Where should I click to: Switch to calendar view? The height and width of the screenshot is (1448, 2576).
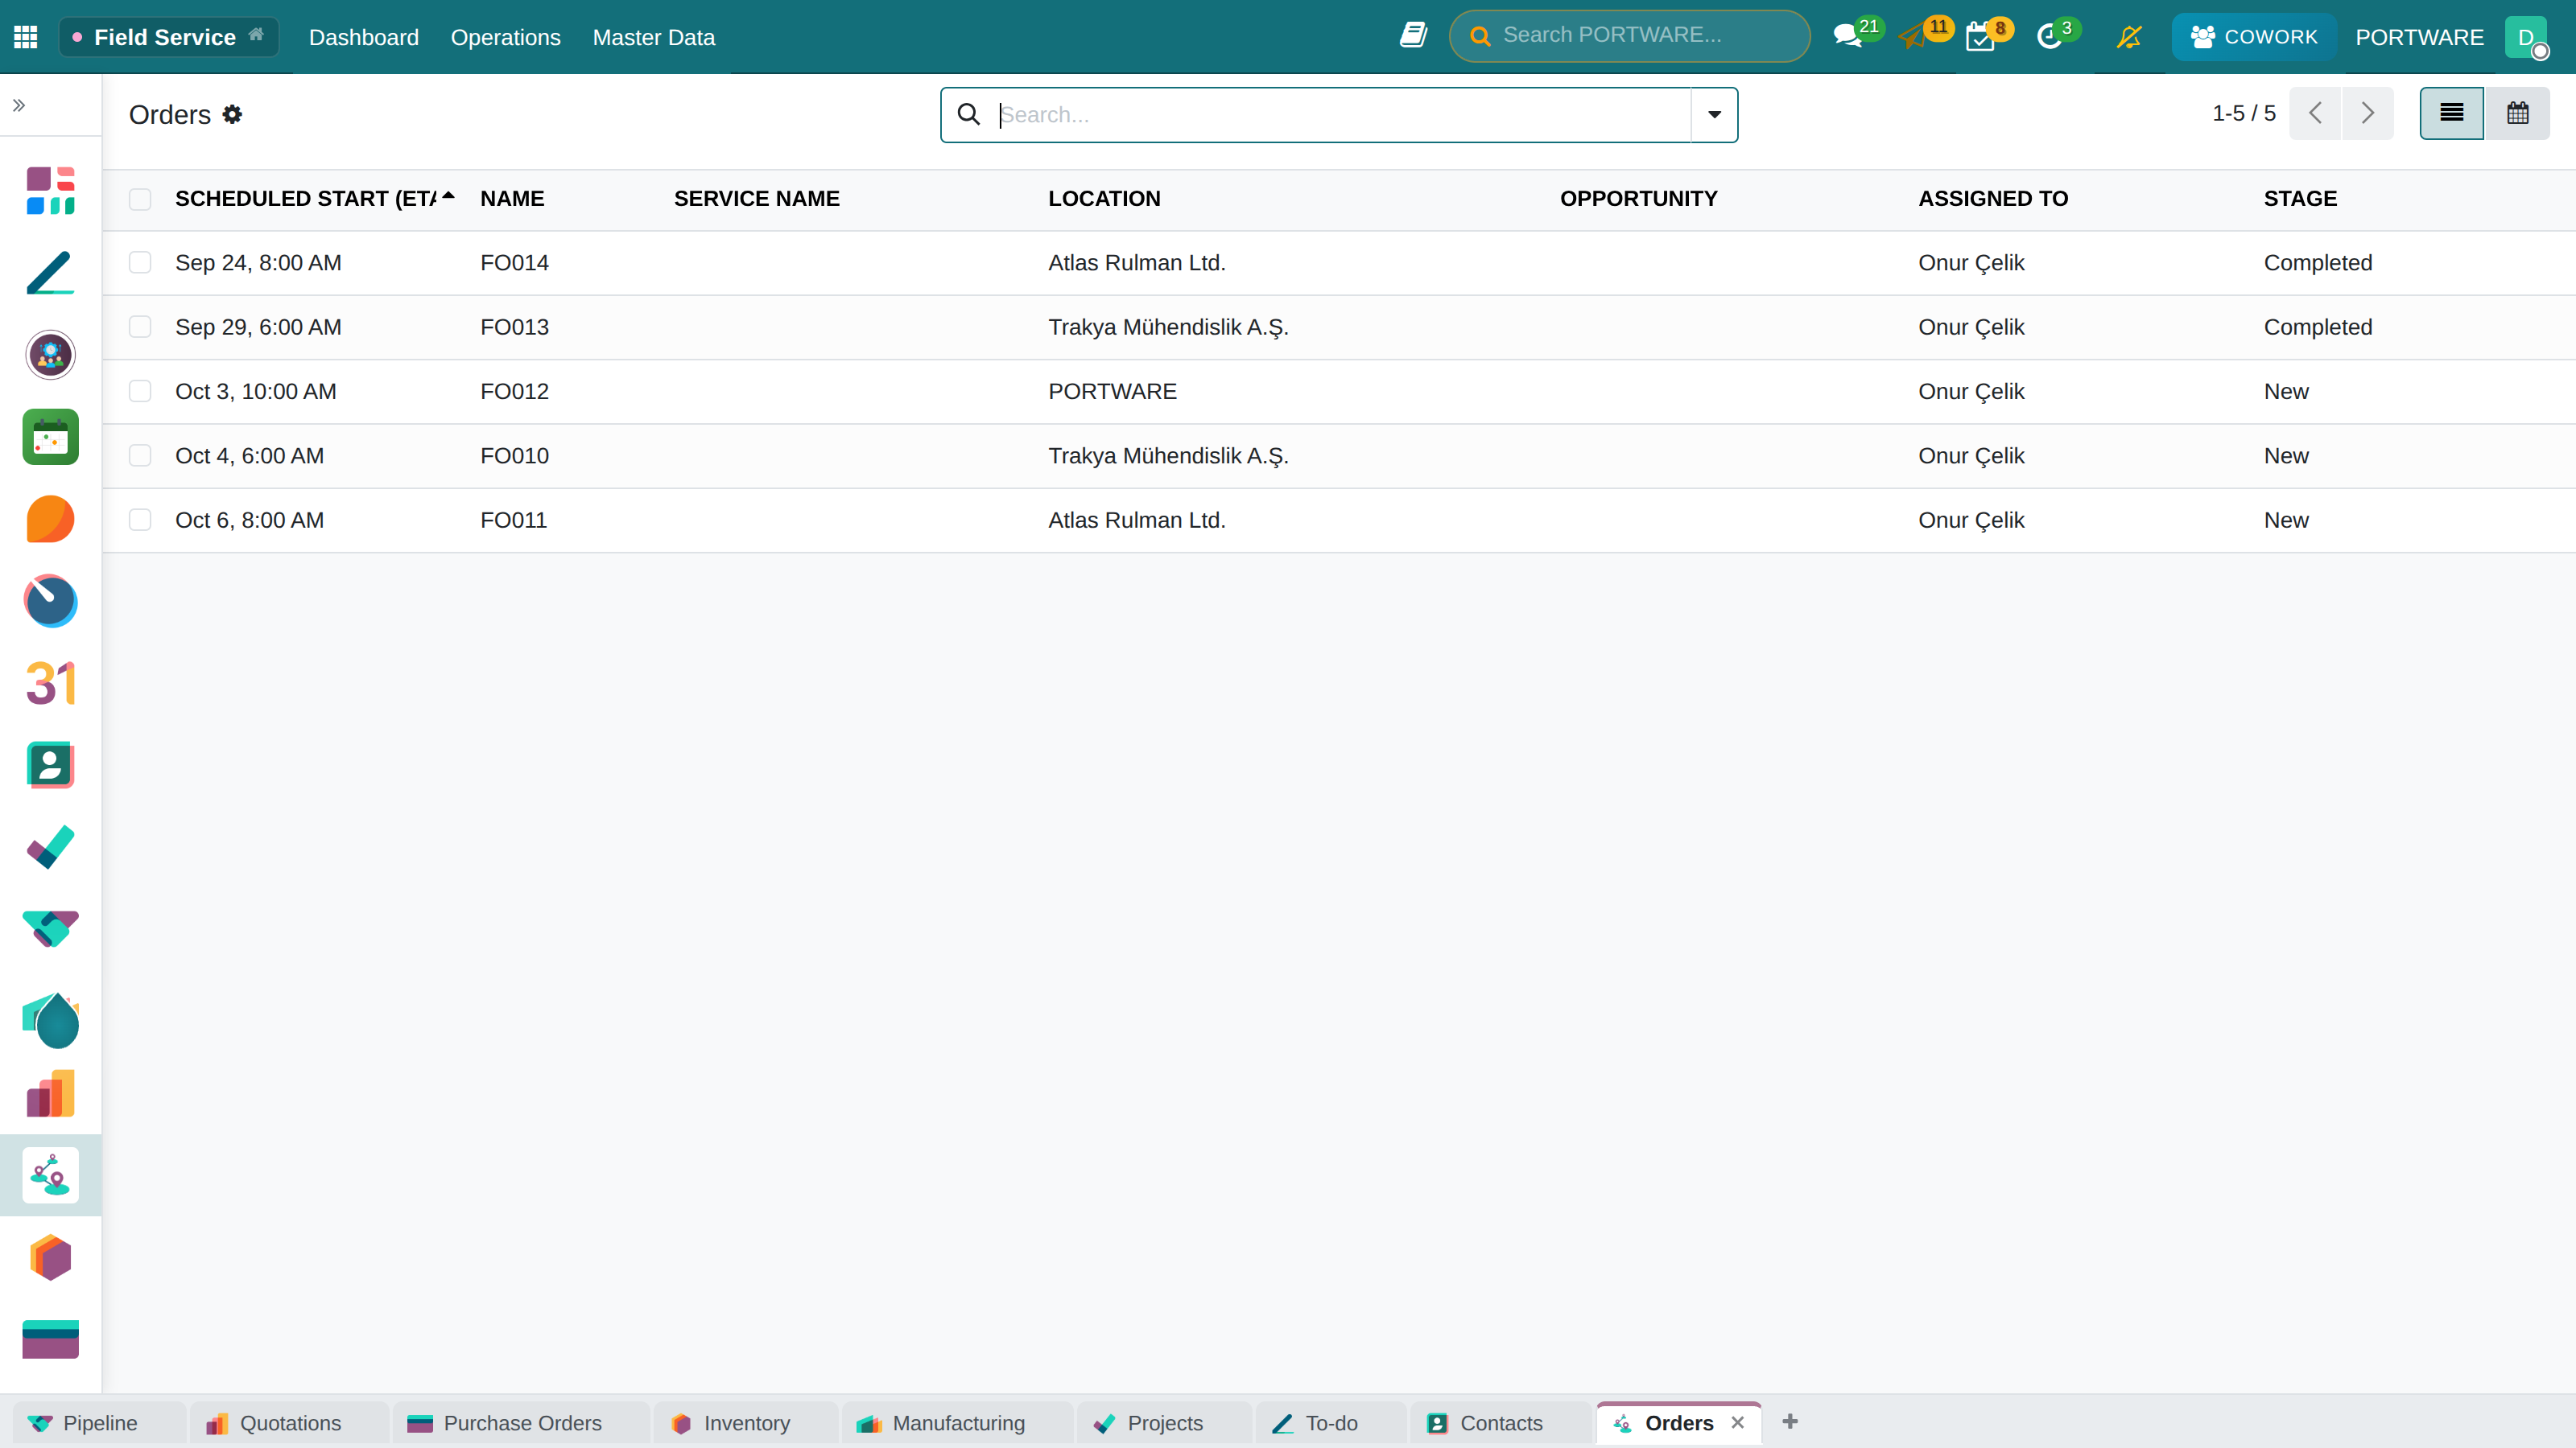pyautogui.click(x=2517, y=113)
